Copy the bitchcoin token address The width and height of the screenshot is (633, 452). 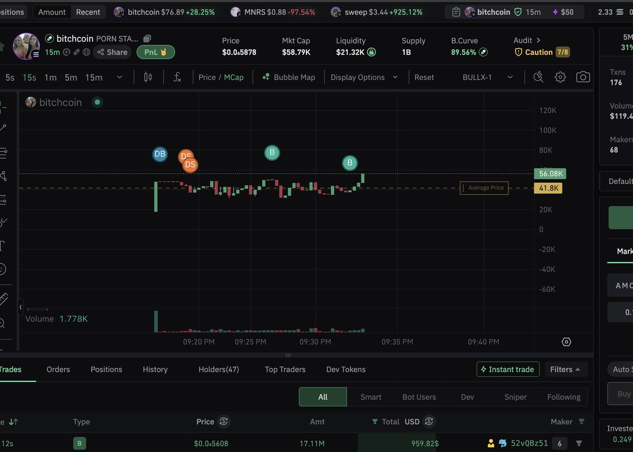pyautogui.click(x=147, y=38)
